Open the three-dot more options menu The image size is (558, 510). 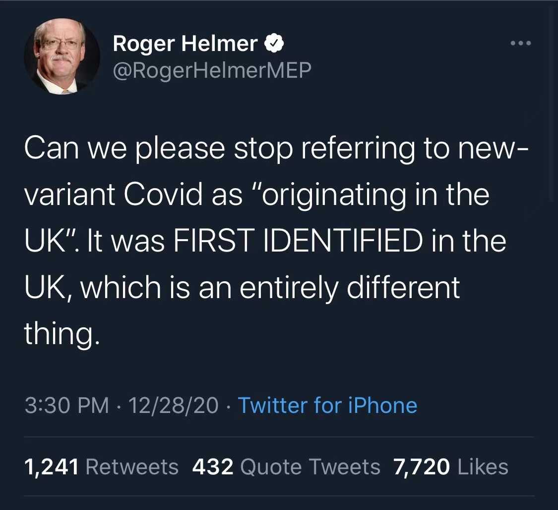click(x=521, y=44)
